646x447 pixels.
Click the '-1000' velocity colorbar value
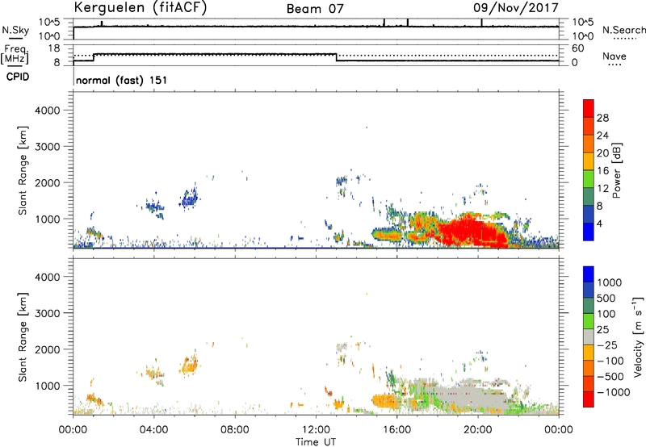tap(614, 392)
